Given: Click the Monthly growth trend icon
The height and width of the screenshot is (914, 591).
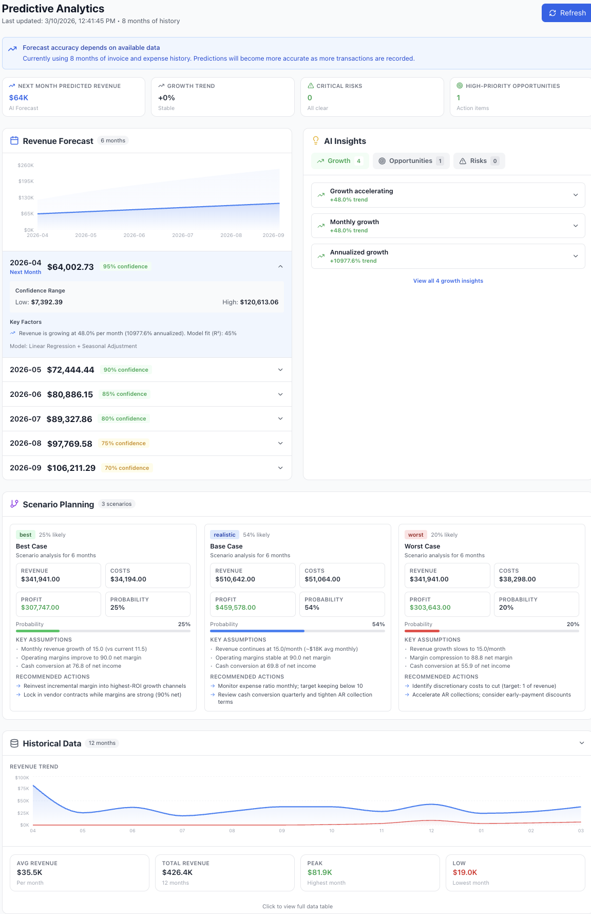Looking at the screenshot, I should point(321,226).
